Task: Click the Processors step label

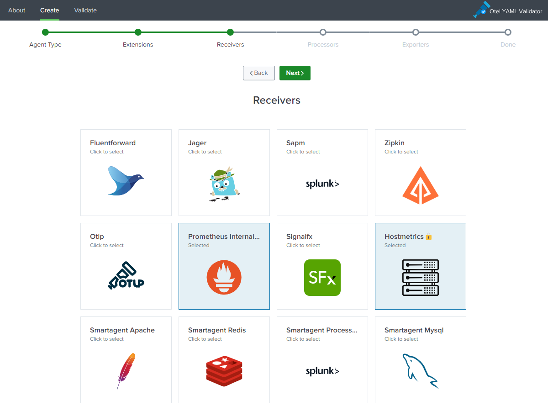Action: 323,45
